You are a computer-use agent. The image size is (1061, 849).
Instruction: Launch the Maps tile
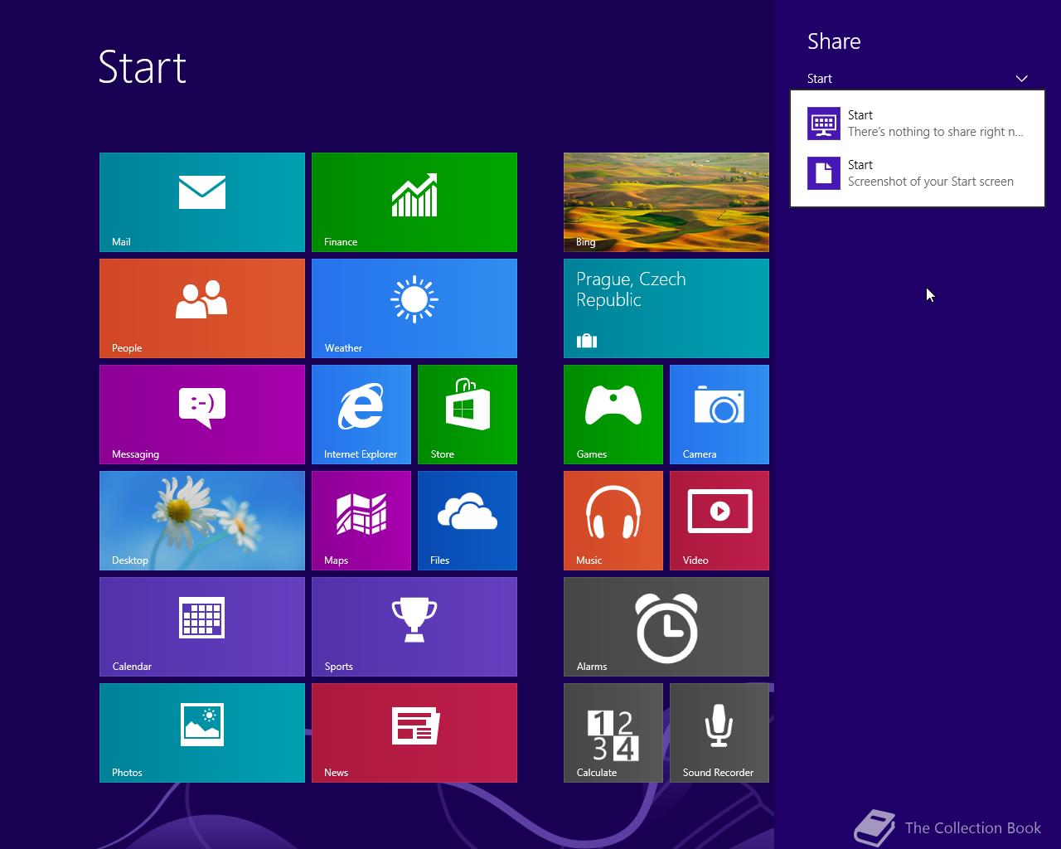(361, 521)
